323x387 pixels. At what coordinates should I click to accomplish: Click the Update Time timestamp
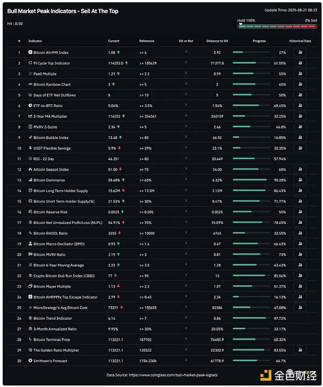click(x=291, y=10)
